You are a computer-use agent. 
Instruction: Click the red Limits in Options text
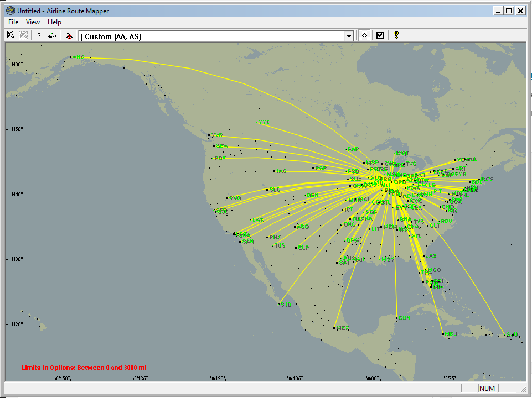[x=84, y=368]
